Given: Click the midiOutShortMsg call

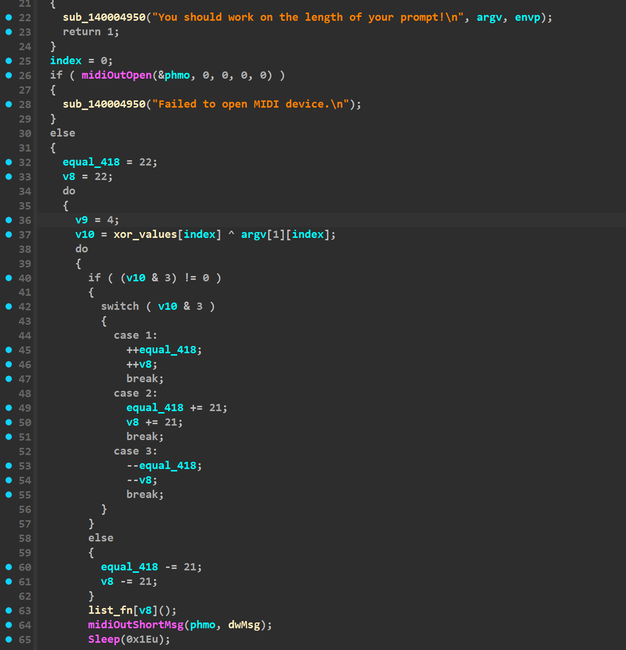Looking at the screenshot, I should [136, 625].
